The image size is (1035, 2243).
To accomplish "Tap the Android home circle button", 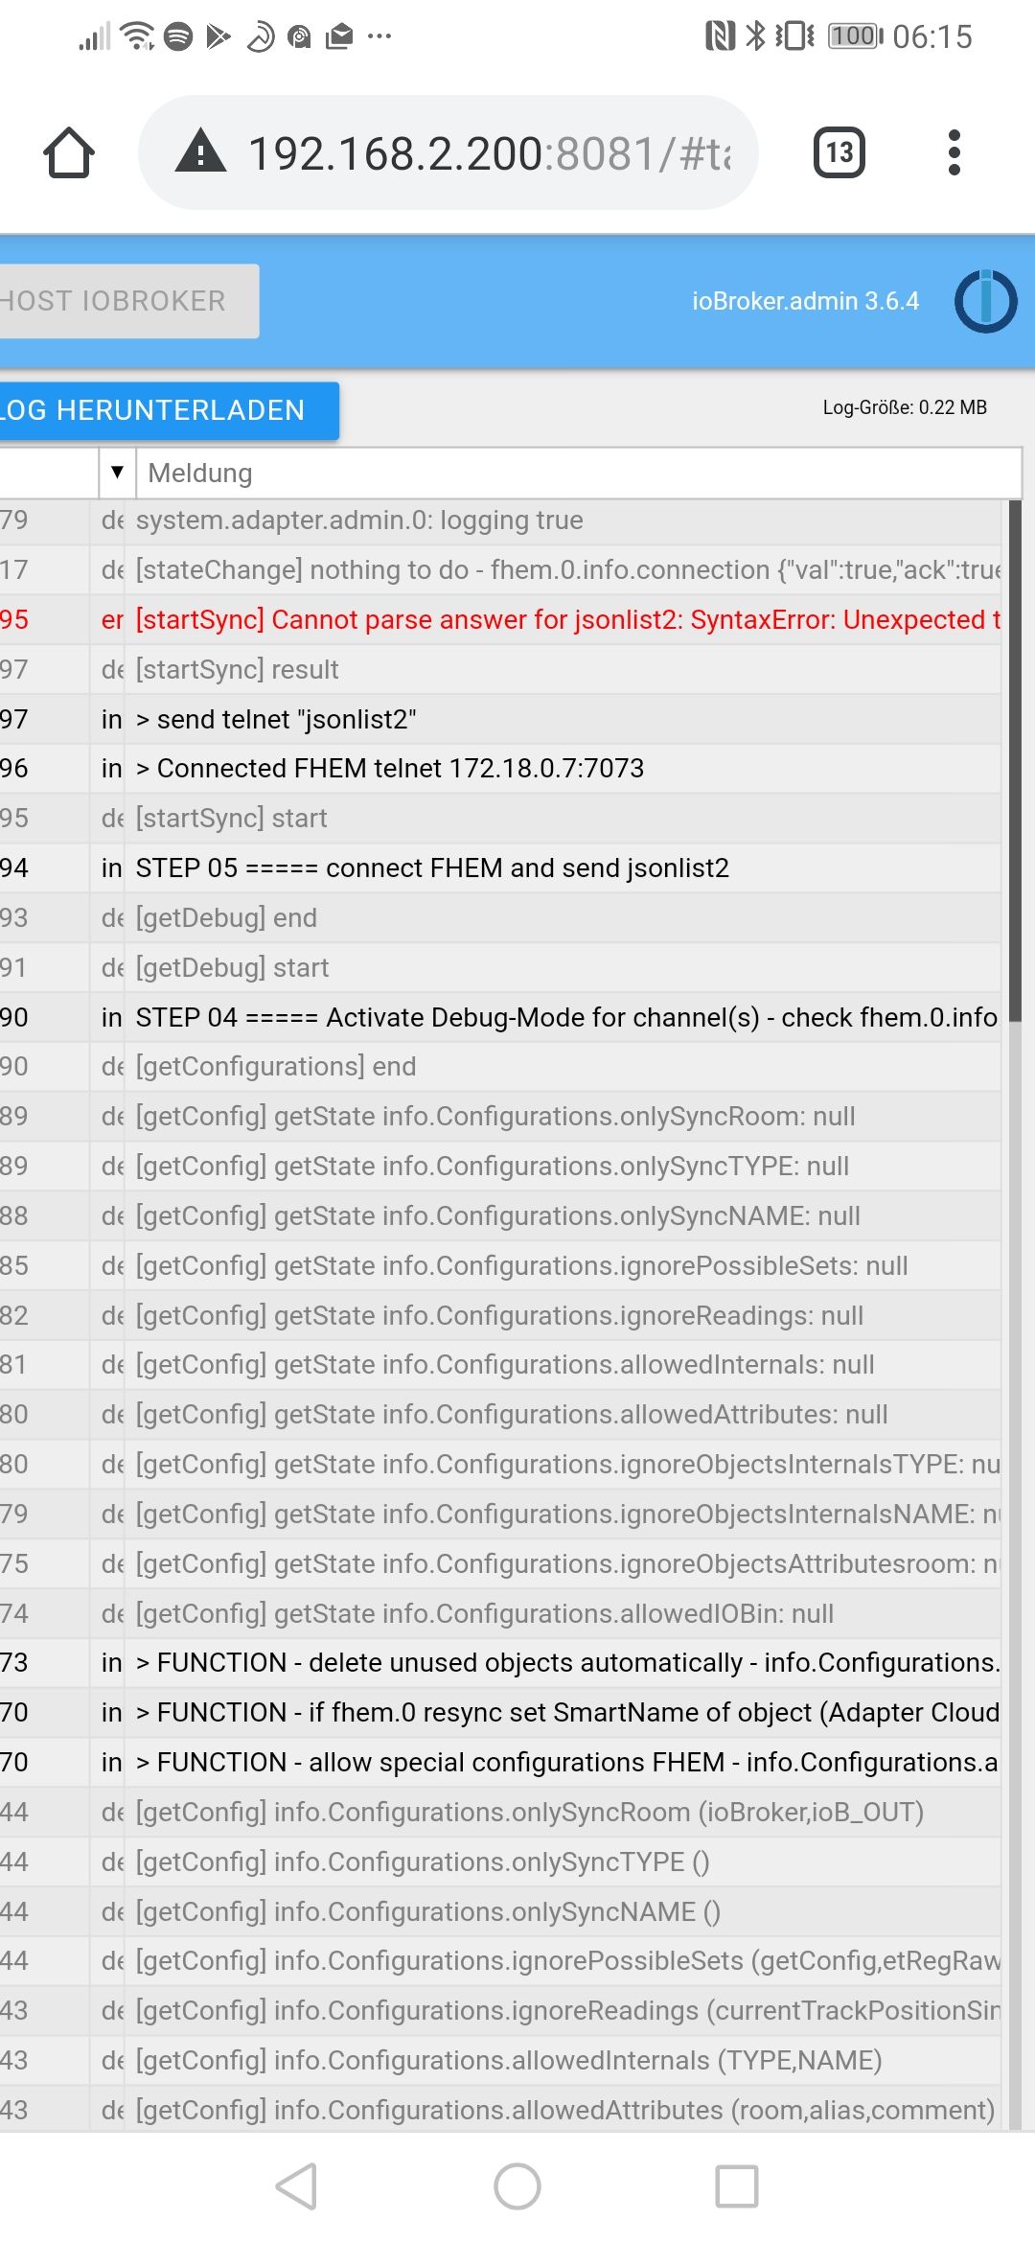I will point(517,2186).
